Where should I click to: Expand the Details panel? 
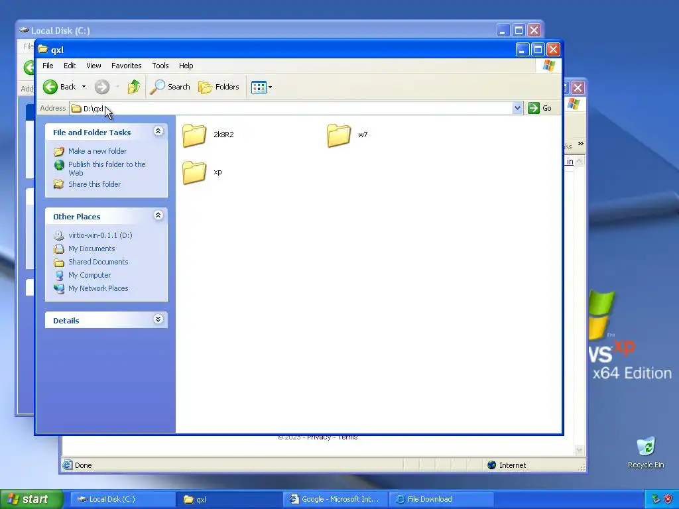tap(158, 319)
